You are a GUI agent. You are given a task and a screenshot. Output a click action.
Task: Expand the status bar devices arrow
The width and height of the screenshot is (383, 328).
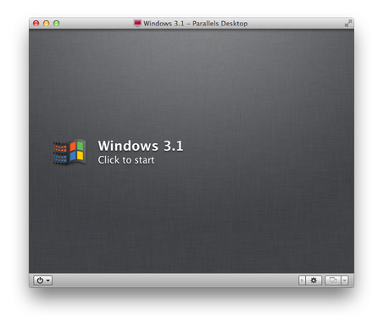302,281
